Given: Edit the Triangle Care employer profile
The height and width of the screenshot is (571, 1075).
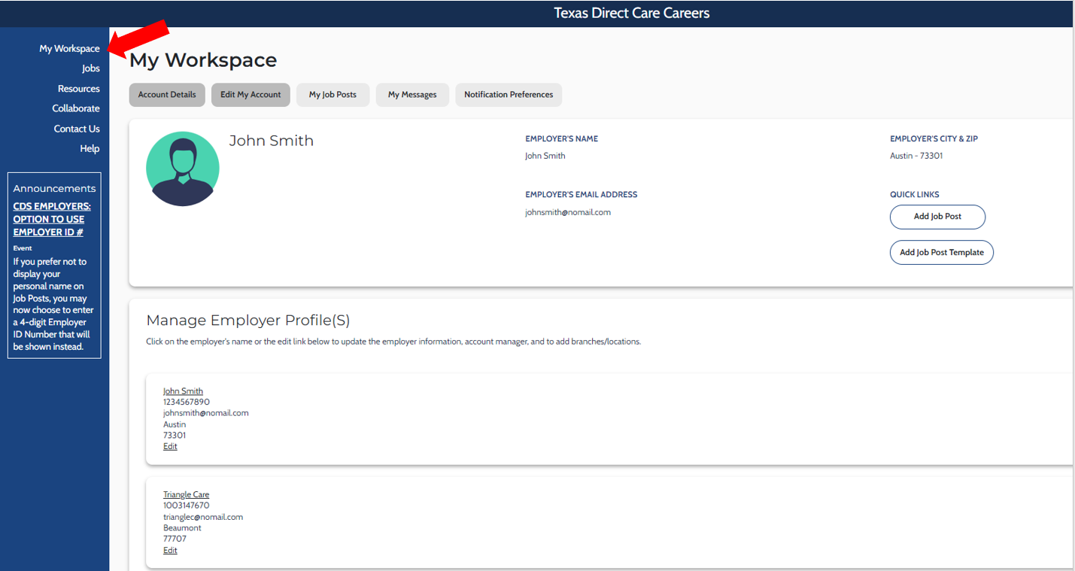Looking at the screenshot, I should click(170, 550).
